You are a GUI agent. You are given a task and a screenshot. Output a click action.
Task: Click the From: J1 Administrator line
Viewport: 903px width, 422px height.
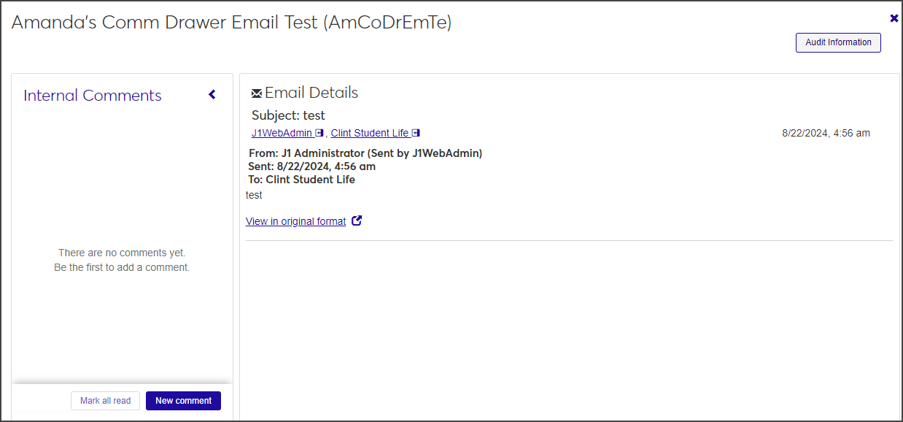click(365, 153)
